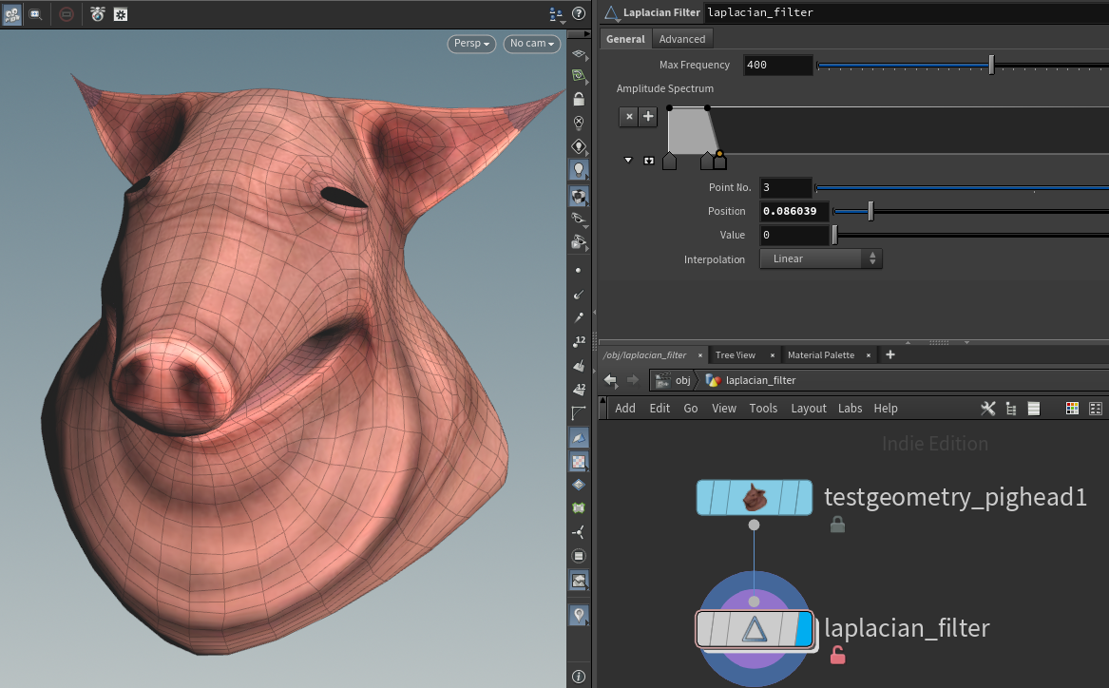The image size is (1109, 688).
Task: Open the Interpolation Linear dropdown
Action: point(821,258)
